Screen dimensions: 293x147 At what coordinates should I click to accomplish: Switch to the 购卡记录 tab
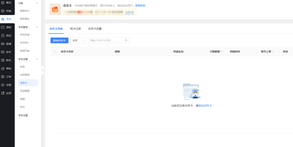click(75, 29)
